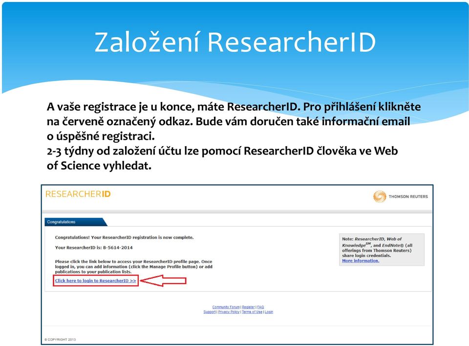Screen dimensions: 469x346
Task: Open the Support footer link
Action: click(210, 312)
